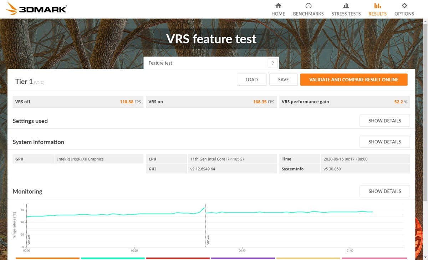Click the time value 2020-09-15 00:17 +08:00
Viewport: 428px width, 260px height.
pos(345,159)
